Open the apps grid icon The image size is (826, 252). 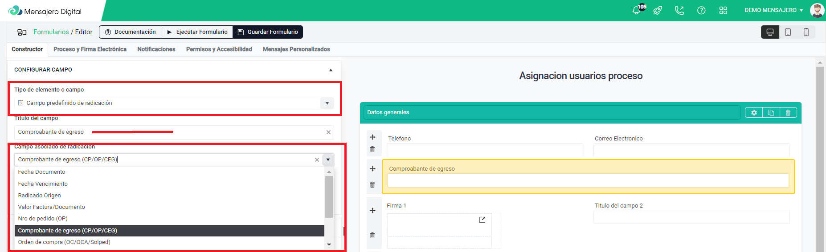tap(723, 10)
